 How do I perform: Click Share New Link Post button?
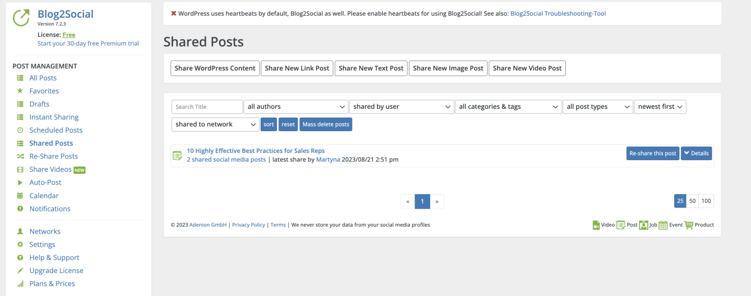tap(297, 68)
